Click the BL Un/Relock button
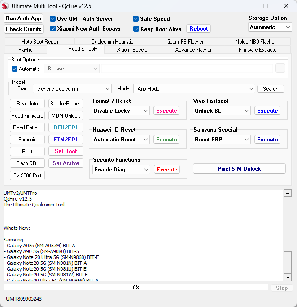297x307 pixels. pyautogui.click(x=66, y=104)
